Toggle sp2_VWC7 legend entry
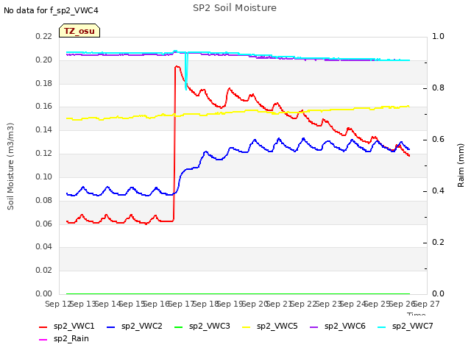Image resolution: width=471 pixels, height=353 pixels. click(x=406, y=326)
